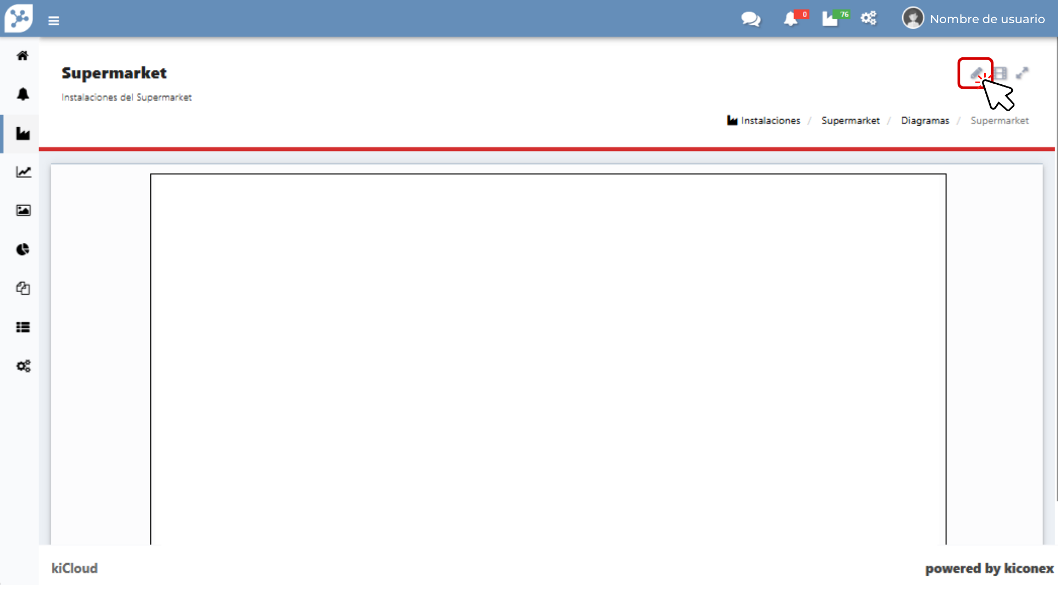Screen dimensions: 1058x595
Task: Open the image diagrams sidebar icon
Action: 23,210
